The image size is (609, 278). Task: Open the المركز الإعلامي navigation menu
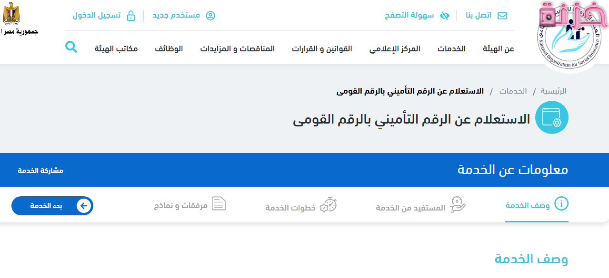coord(395,48)
